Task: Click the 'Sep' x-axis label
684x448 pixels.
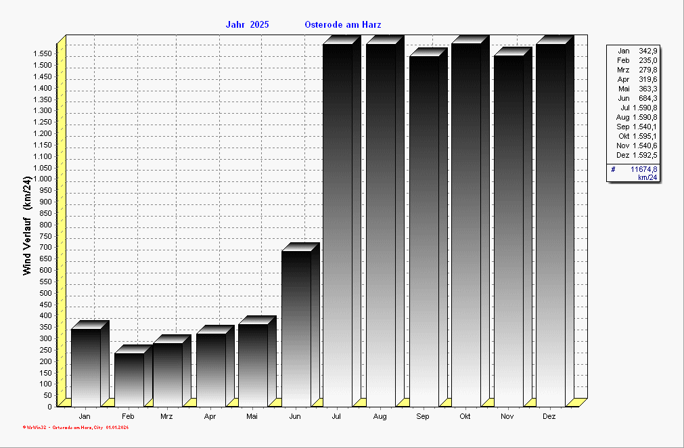Action: click(423, 417)
